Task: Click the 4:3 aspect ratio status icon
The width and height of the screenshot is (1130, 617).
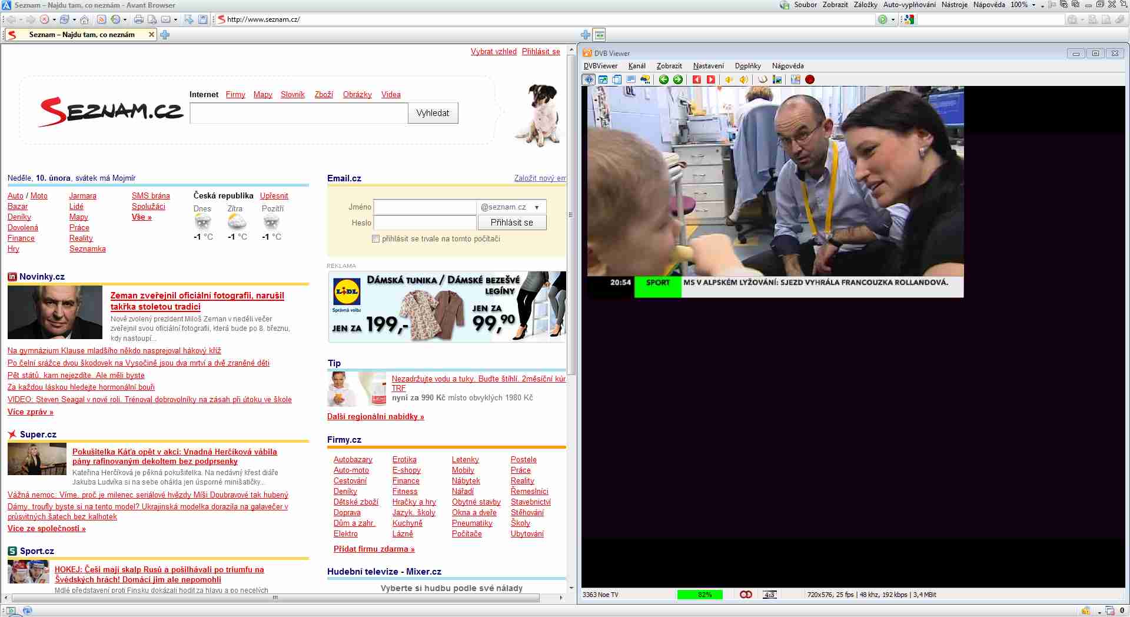Action: [769, 595]
